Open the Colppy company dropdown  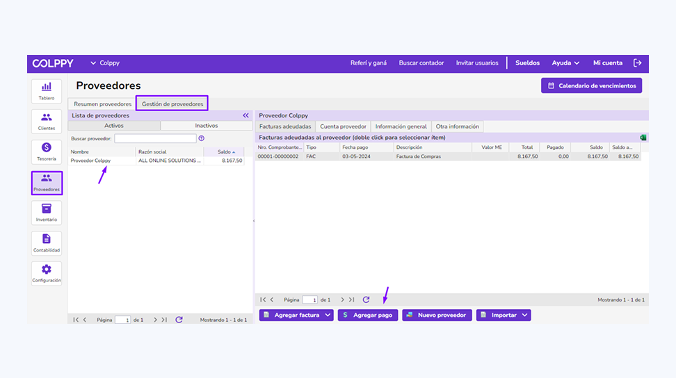105,63
